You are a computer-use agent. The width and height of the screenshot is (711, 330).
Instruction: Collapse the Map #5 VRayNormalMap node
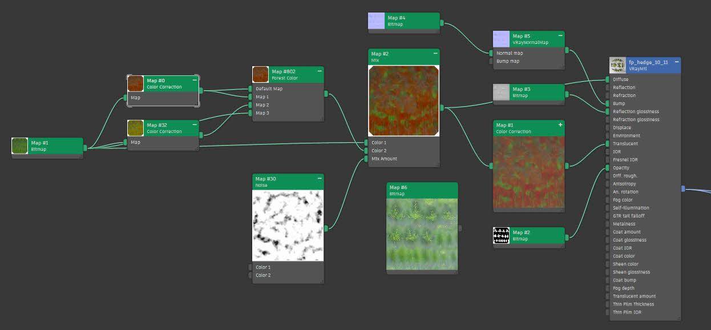[x=559, y=35]
